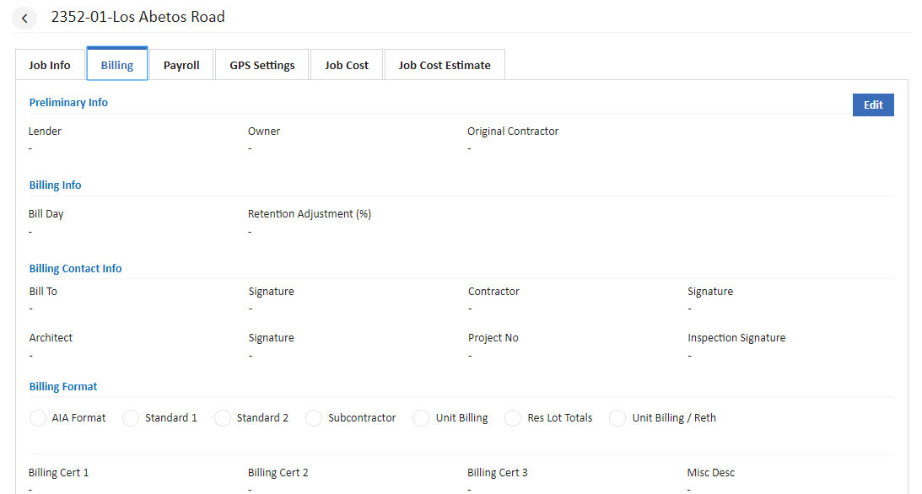Select the Res Lot Totals option

point(513,417)
